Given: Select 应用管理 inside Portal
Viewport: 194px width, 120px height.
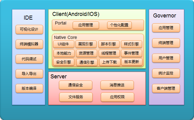Looking at the screenshot, I should [86, 25].
